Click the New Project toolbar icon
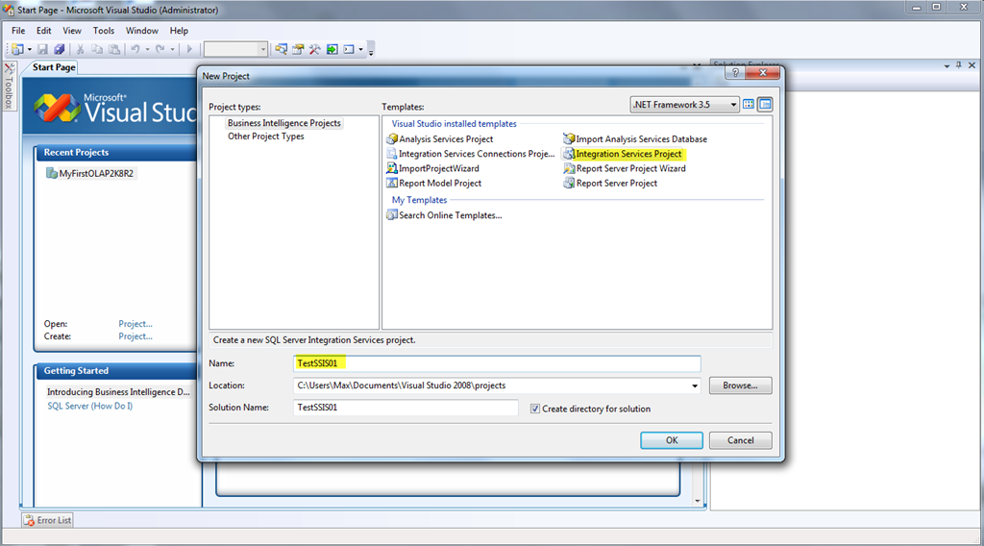Screen dimensions: 984x546 (x=17, y=49)
